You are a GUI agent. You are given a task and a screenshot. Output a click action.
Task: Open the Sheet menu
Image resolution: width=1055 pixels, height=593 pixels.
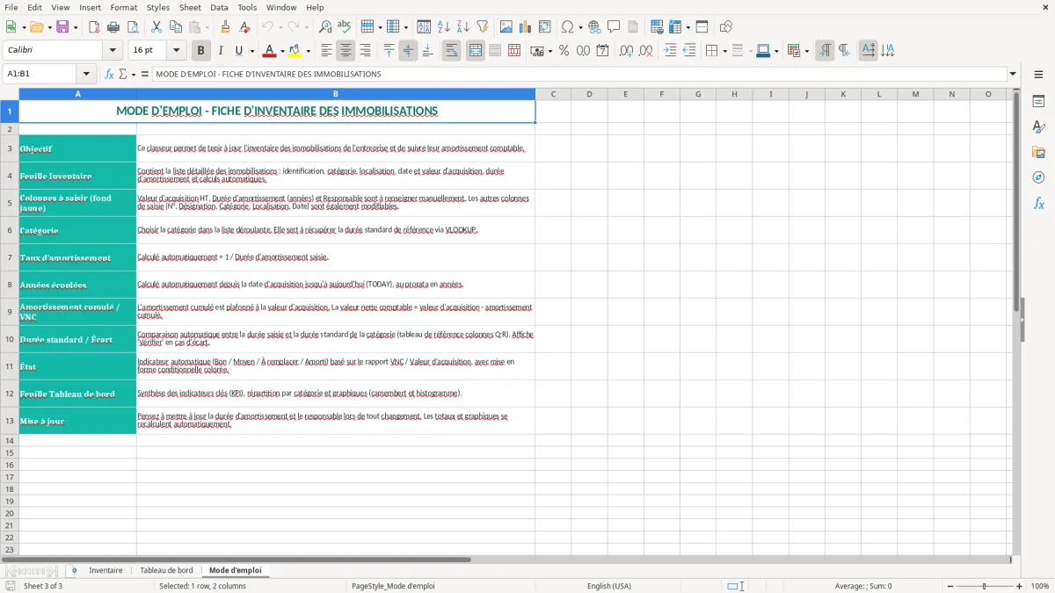click(x=190, y=7)
